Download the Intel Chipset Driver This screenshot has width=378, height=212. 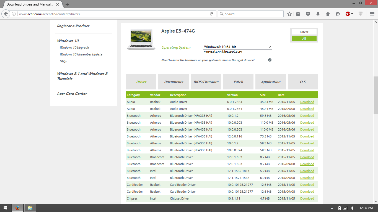coord(307,198)
